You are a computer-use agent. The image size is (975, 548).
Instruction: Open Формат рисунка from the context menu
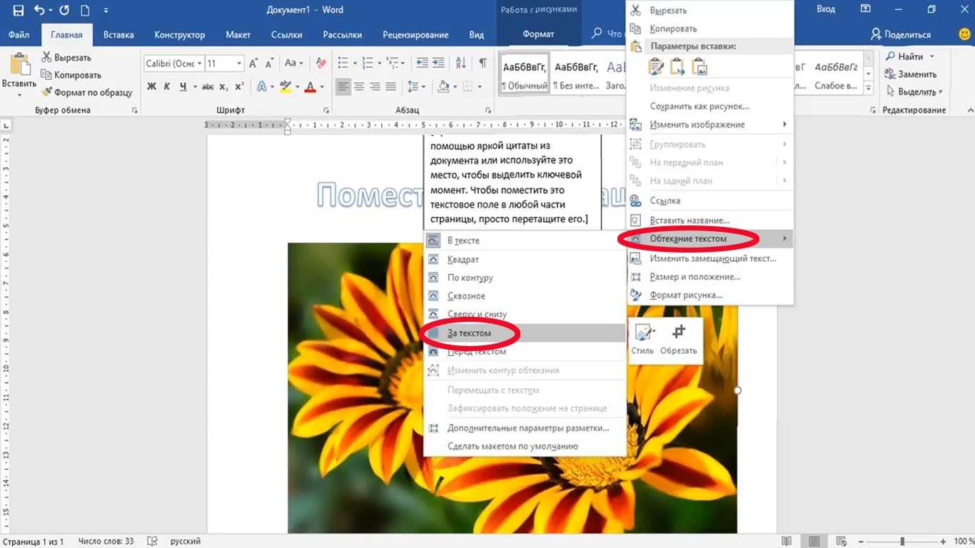pyautogui.click(x=710, y=295)
